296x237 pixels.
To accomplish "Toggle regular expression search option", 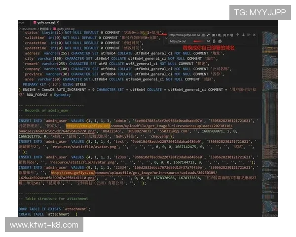I will click(207, 35).
